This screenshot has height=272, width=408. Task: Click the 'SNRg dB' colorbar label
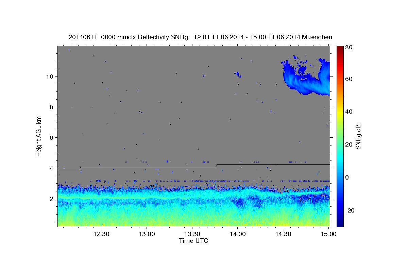(x=358, y=137)
